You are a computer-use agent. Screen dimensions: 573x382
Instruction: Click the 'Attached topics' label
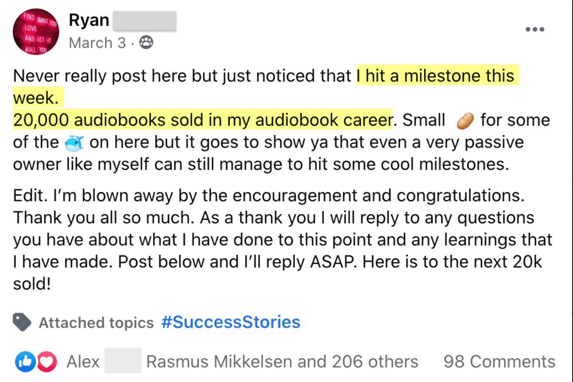pyautogui.click(x=96, y=323)
